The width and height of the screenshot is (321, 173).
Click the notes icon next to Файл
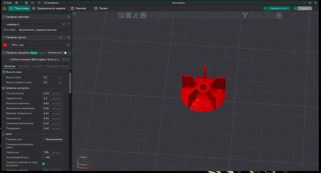17,3
